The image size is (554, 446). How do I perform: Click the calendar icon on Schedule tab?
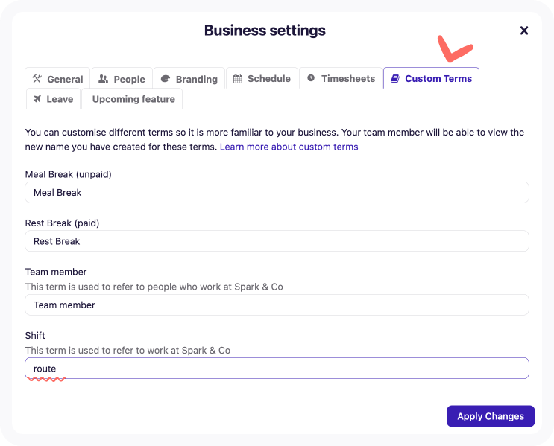(237, 78)
